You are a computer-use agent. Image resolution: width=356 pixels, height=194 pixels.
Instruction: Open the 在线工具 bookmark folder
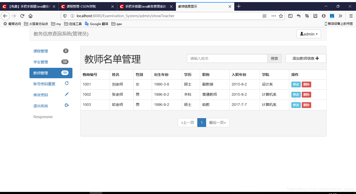[73, 24]
